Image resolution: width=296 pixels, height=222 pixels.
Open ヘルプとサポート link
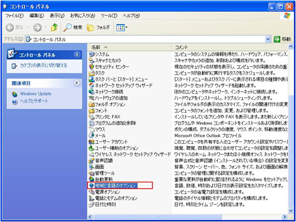(x=34, y=101)
